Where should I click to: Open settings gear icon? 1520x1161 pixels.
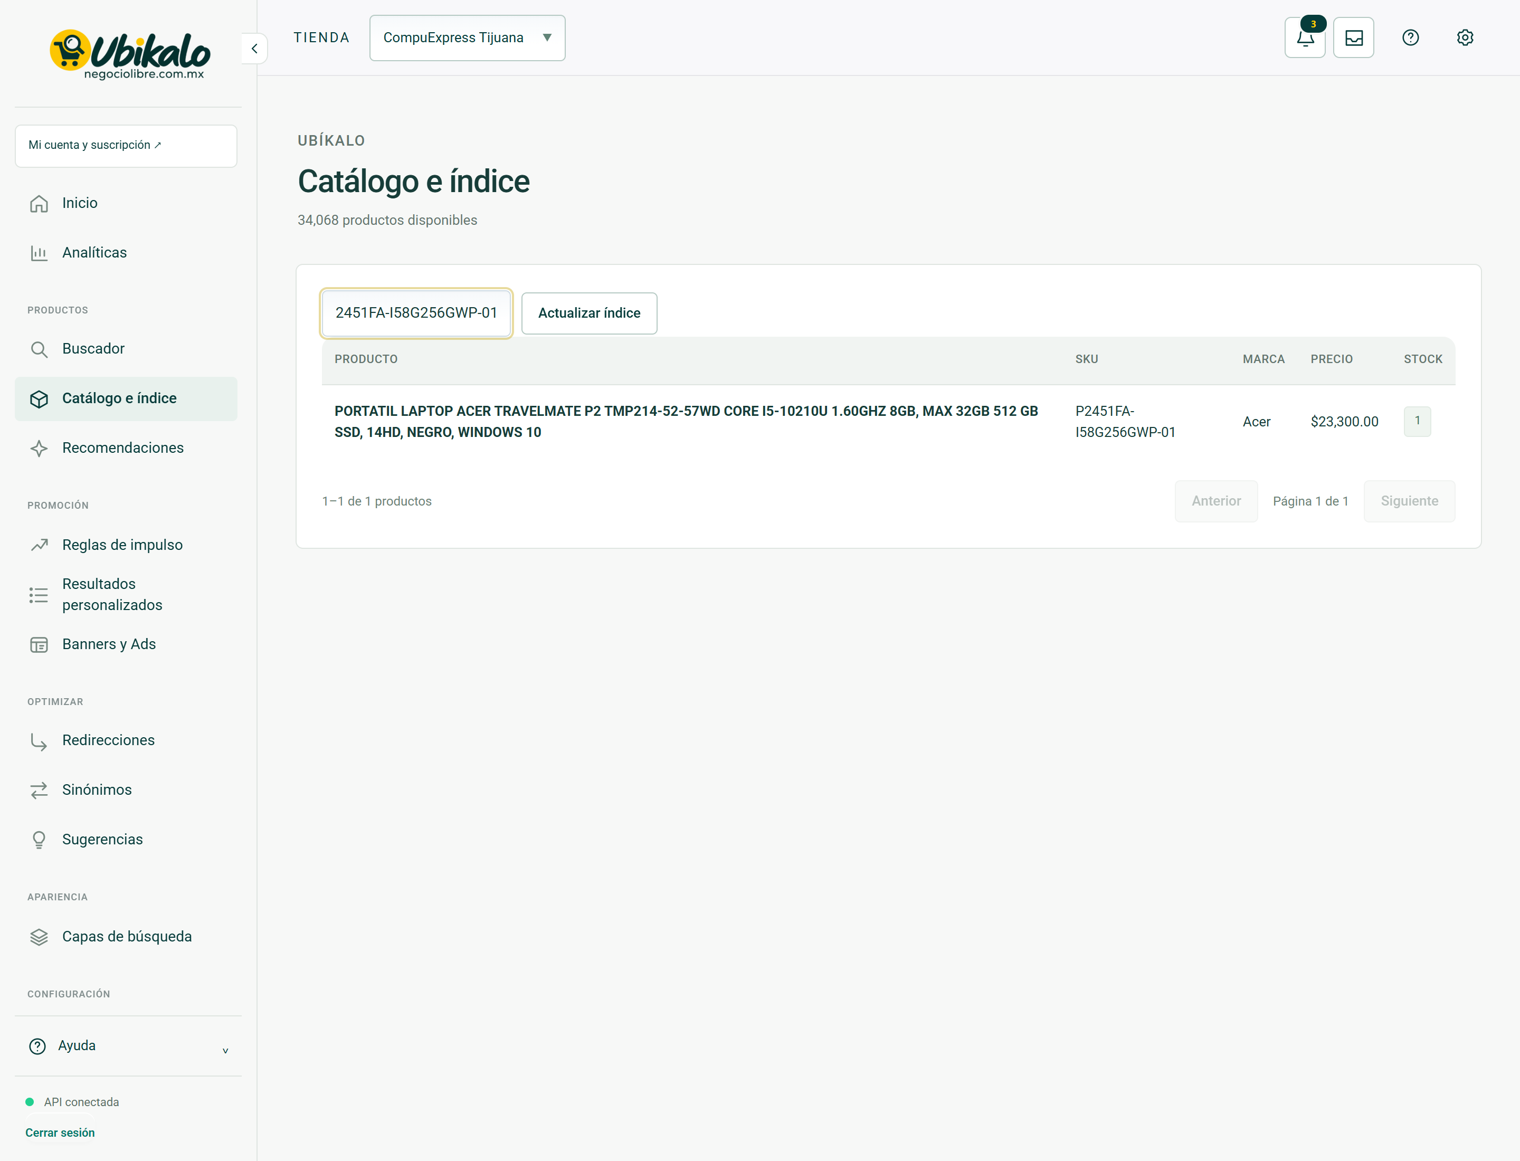click(1465, 37)
